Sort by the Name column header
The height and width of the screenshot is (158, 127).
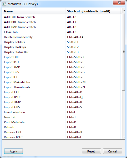pos(34,11)
